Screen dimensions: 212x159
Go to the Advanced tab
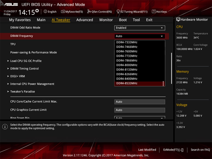click(x=85, y=20)
